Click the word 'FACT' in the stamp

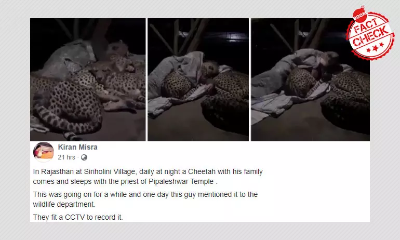(366, 26)
